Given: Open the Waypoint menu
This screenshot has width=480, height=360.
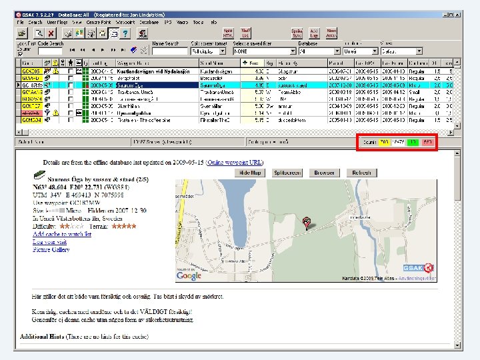Looking at the screenshot, I should click(125, 22).
